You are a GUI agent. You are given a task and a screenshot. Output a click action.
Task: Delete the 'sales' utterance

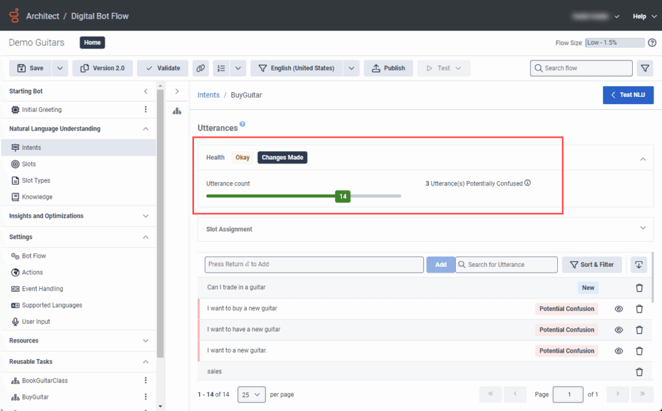point(639,372)
